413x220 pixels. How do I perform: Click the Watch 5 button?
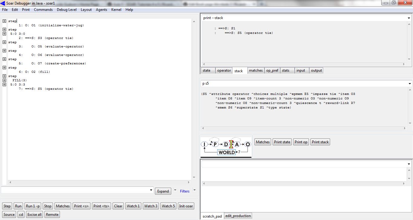pyautogui.click(x=168, y=206)
